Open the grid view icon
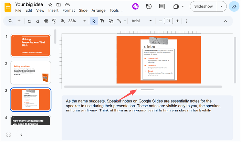The height and width of the screenshot is (142, 241). tap(9, 134)
